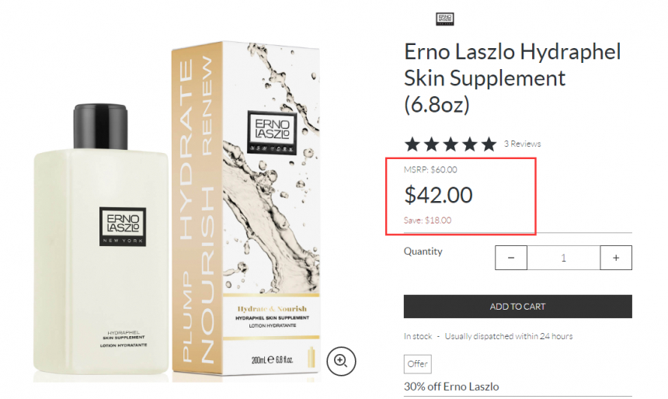Click the Erno Laszlo logo on the bottle
The width and height of the screenshot is (668, 399).
(x=123, y=227)
